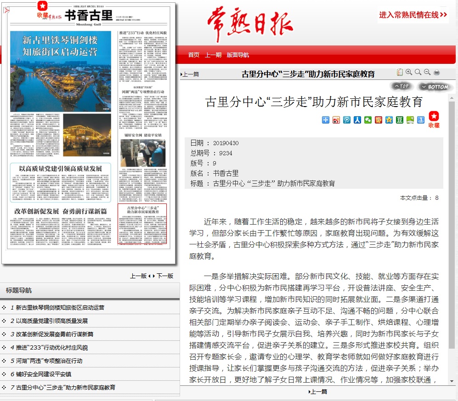Open more sharing options with blue plus icon
458x401 pixels.
coord(326,120)
